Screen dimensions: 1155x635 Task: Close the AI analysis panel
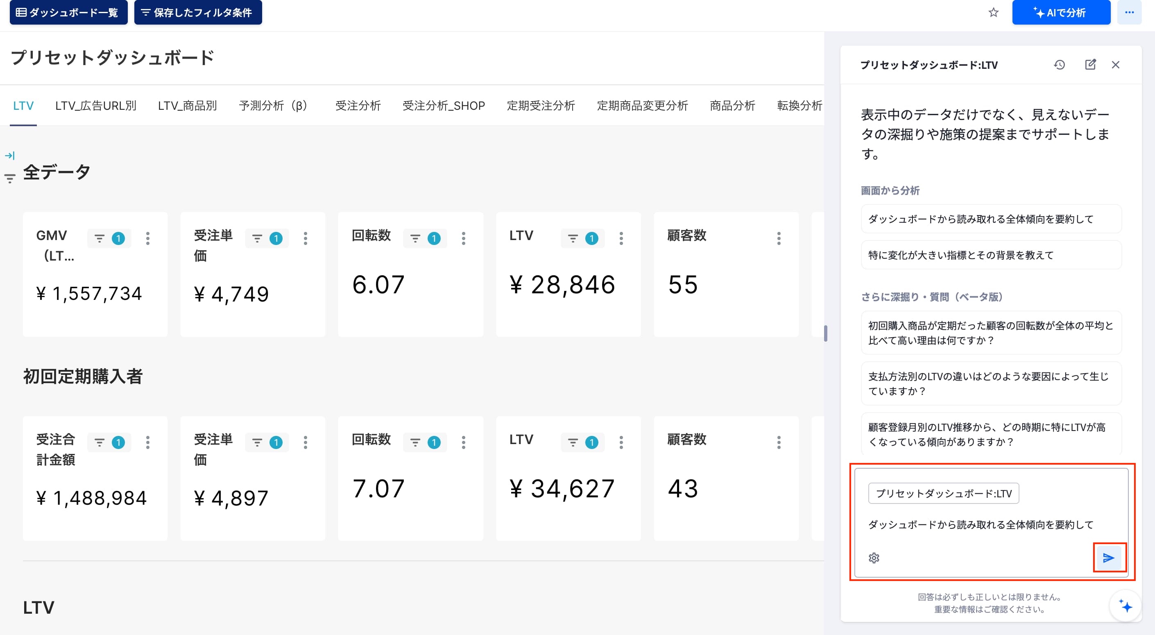tap(1116, 65)
